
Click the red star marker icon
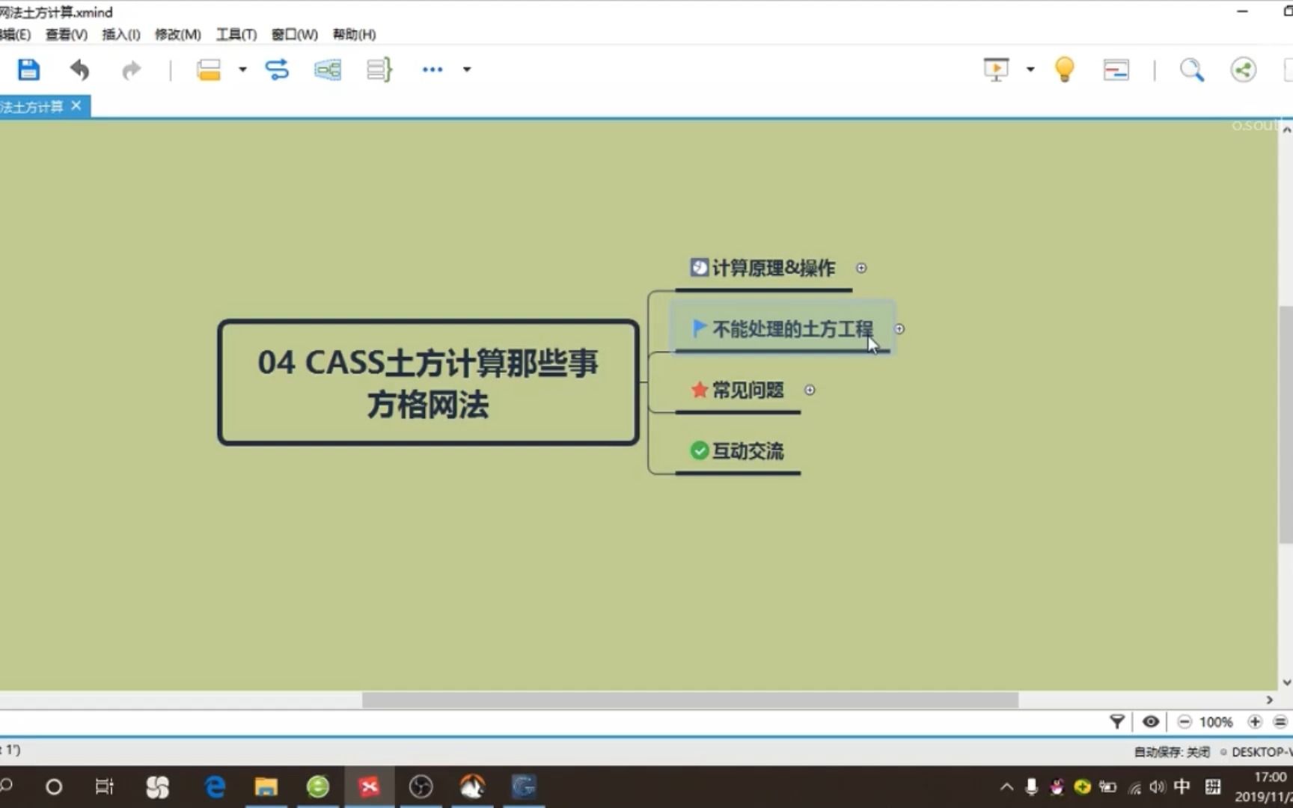coord(699,390)
